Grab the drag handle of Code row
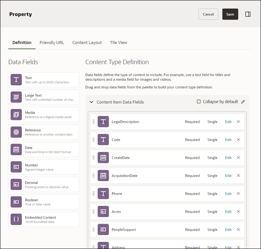 (x=94, y=139)
